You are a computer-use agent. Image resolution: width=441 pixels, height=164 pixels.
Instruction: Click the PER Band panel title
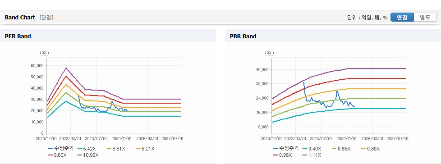18,36
